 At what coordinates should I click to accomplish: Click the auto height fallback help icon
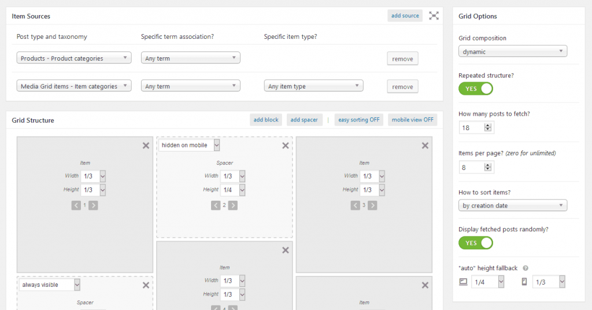point(525,268)
